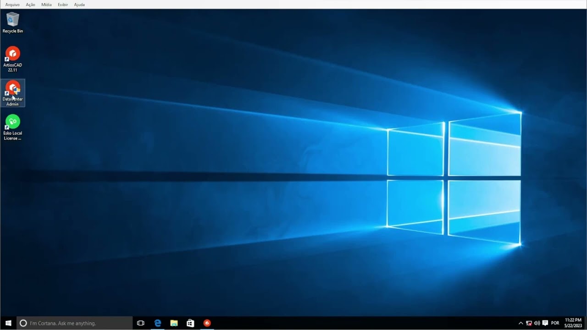
Task: Open File Explorer from taskbar
Action: pyautogui.click(x=174, y=323)
